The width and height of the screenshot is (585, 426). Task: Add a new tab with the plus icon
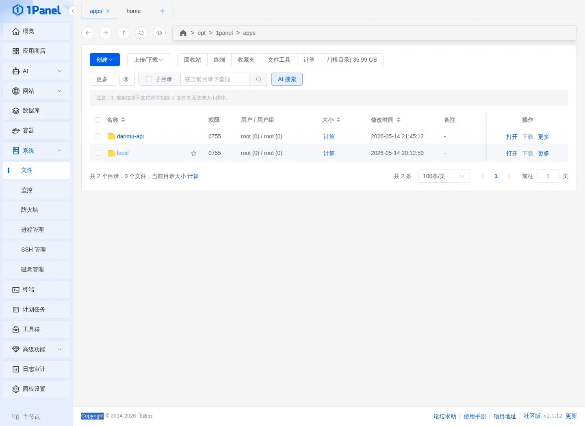coord(162,11)
